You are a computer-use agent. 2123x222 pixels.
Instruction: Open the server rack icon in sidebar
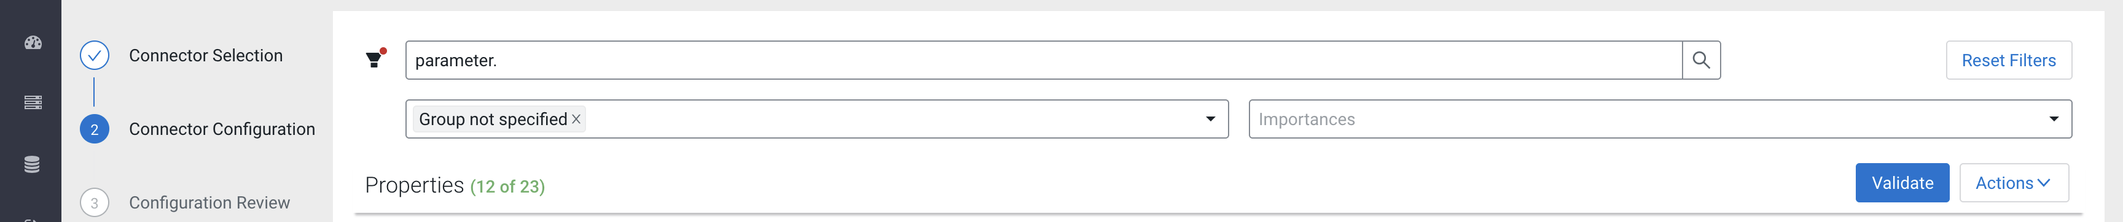[33, 103]
